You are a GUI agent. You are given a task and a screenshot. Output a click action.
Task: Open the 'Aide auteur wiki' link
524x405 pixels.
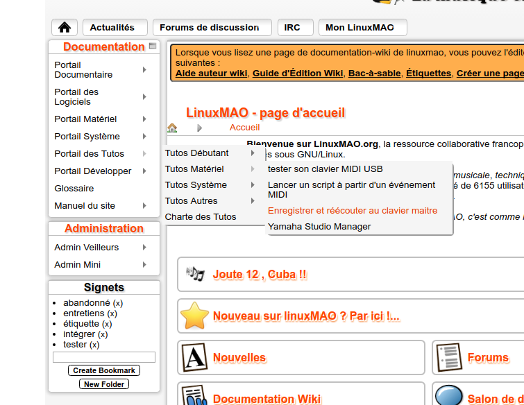(x=212, y=73)
